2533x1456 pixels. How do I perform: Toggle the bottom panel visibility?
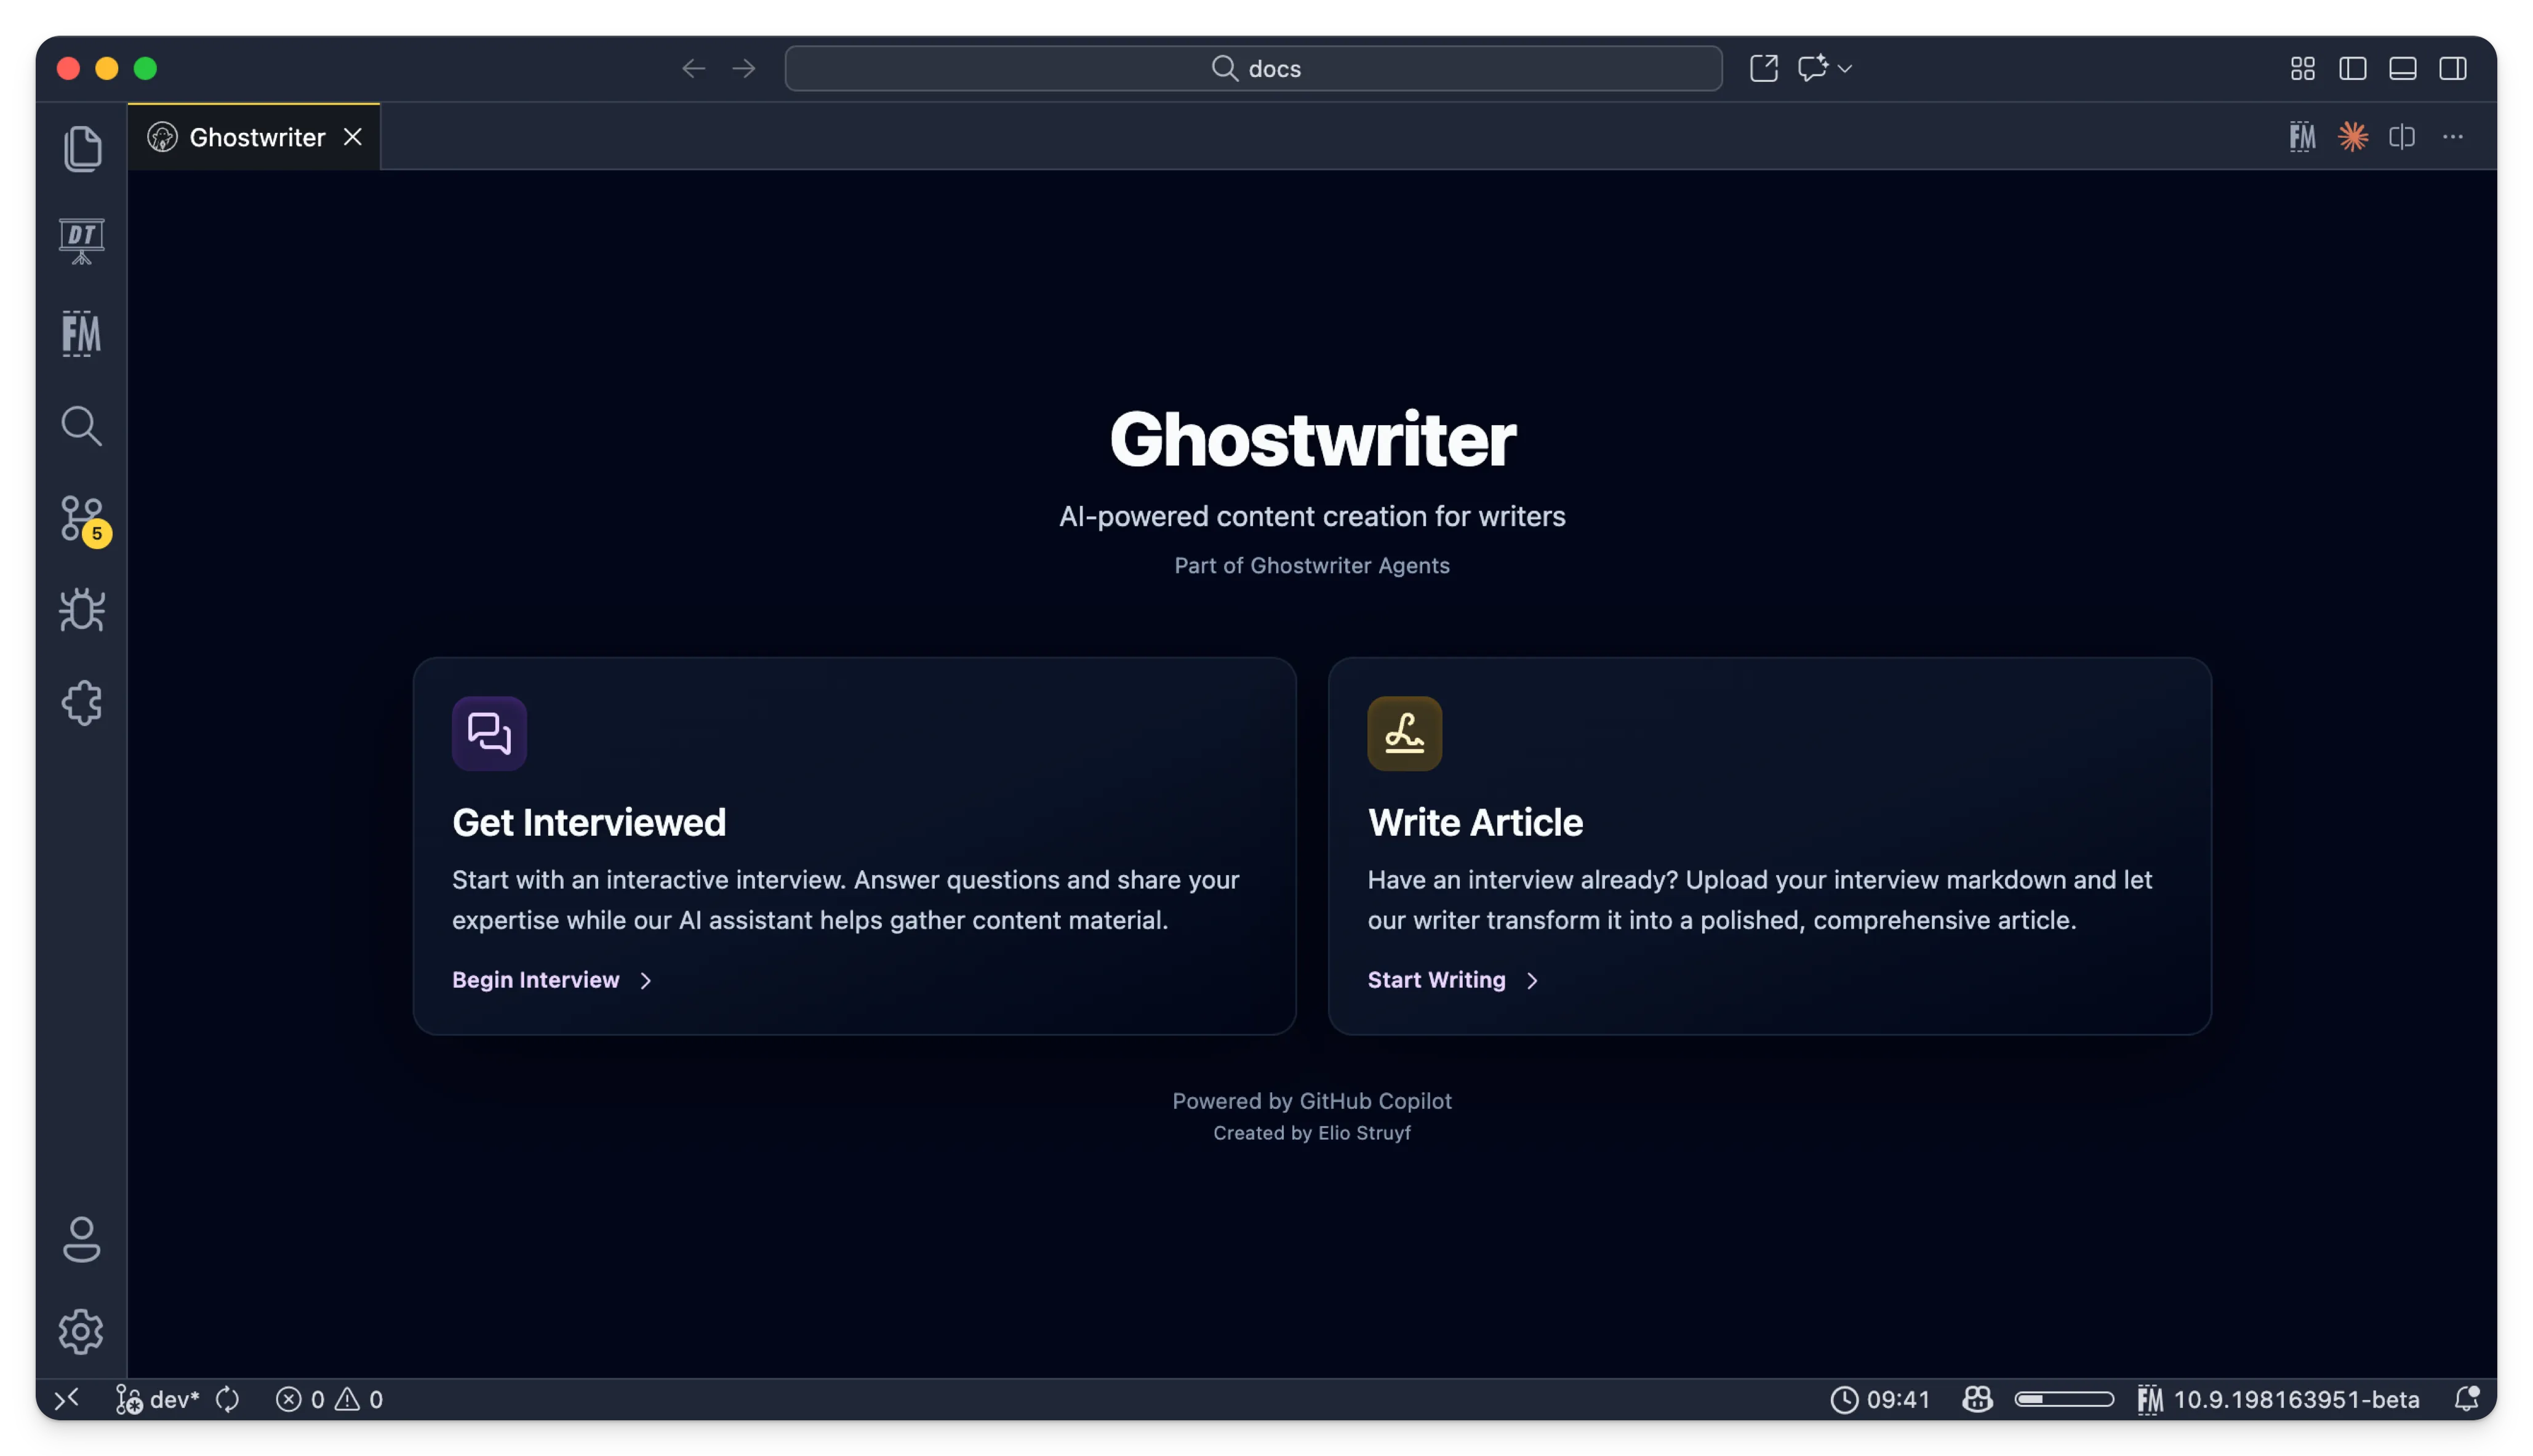click(x=2402, y=68)
